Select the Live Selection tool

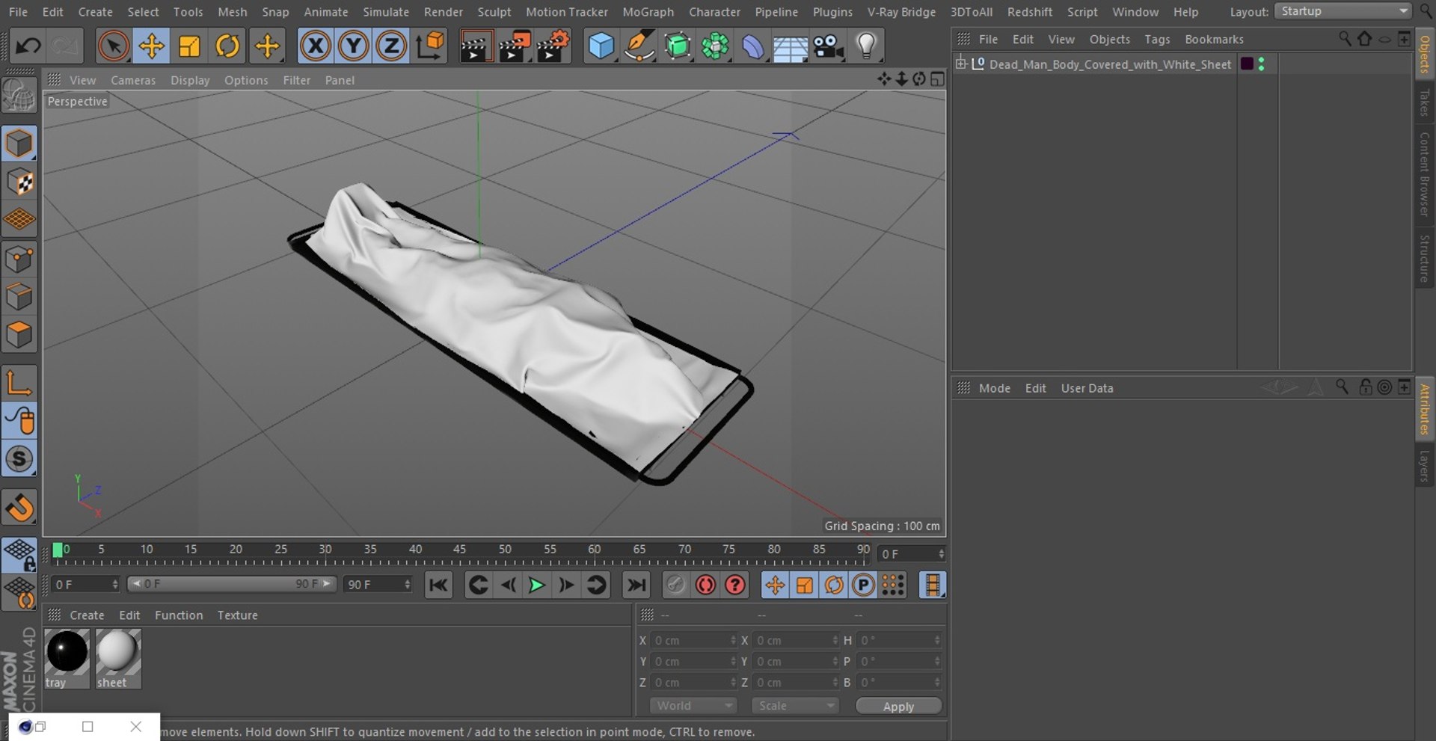point(113,46)
